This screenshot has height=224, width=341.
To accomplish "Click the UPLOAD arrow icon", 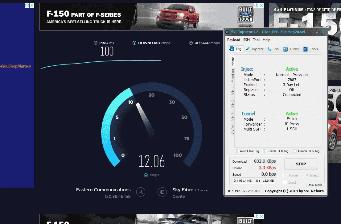I will coord(191,43).
